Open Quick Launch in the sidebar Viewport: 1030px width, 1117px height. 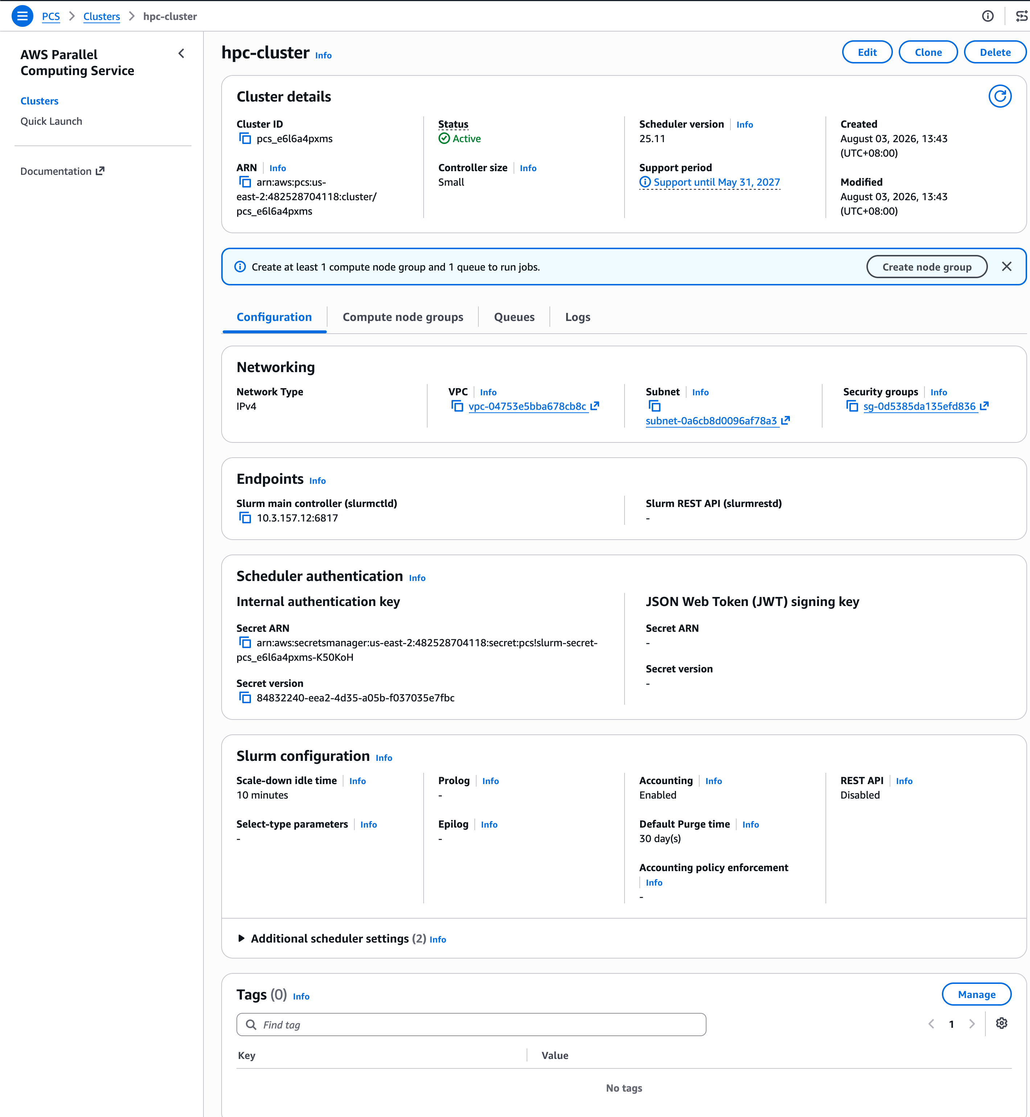click(51, 121)
